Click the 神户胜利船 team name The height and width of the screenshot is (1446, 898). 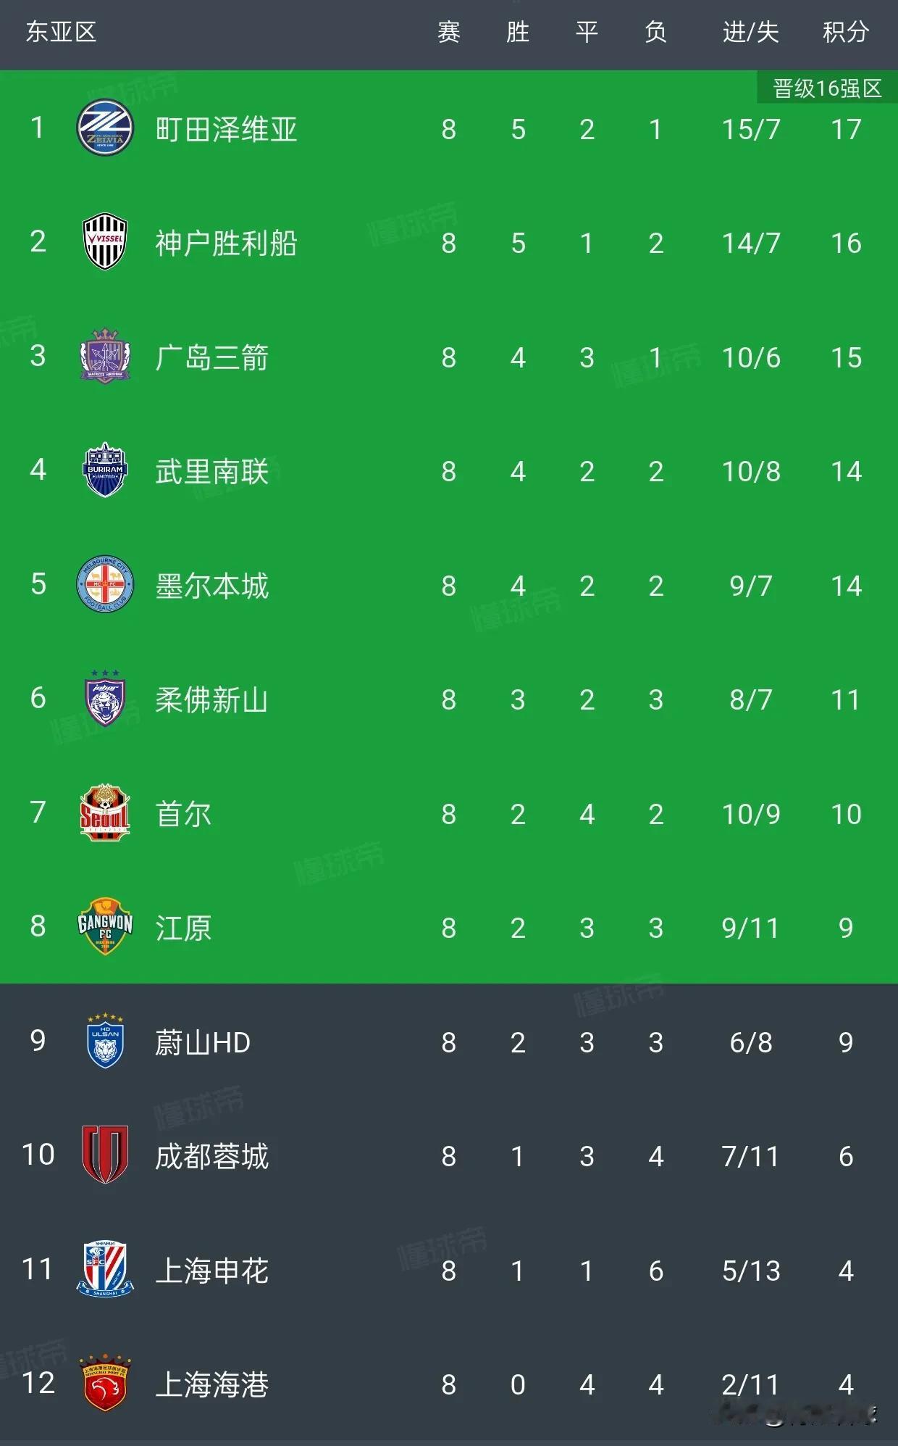[226, 244]
